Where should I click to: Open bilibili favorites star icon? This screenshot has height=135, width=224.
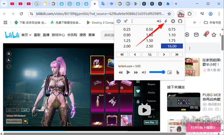click(214, 35)
